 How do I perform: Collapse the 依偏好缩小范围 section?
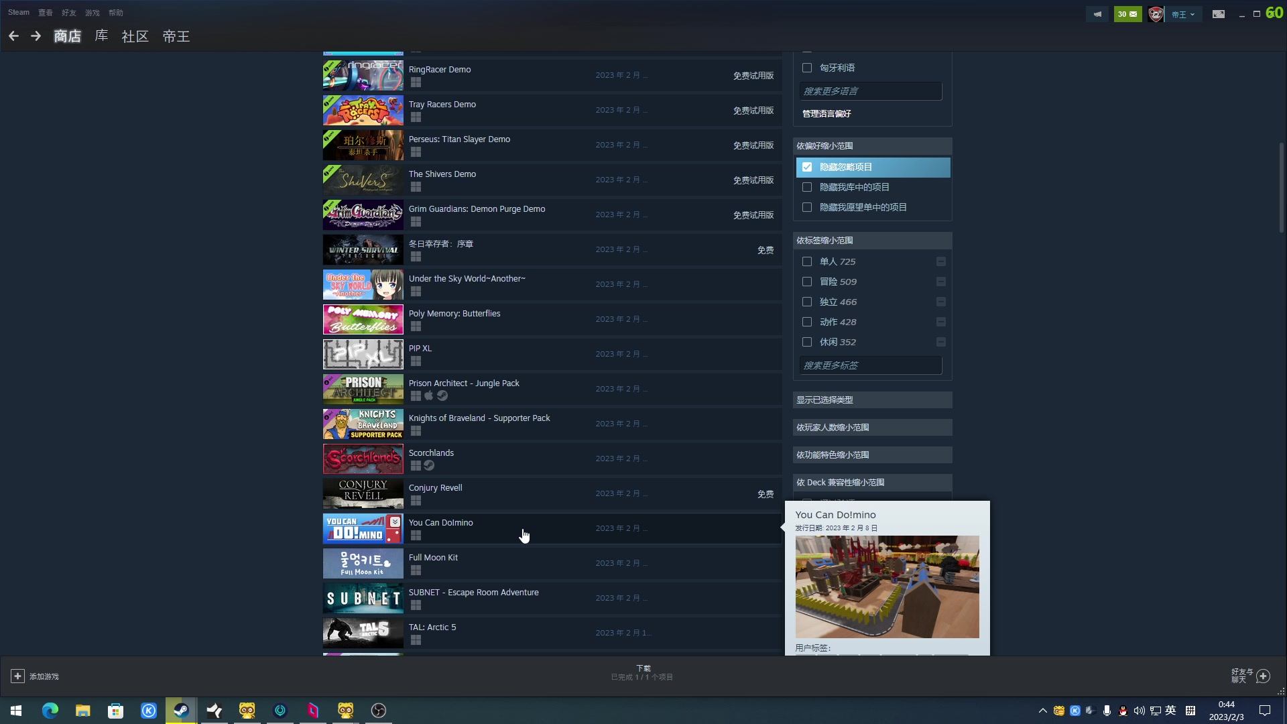click(x=872, y=146)
